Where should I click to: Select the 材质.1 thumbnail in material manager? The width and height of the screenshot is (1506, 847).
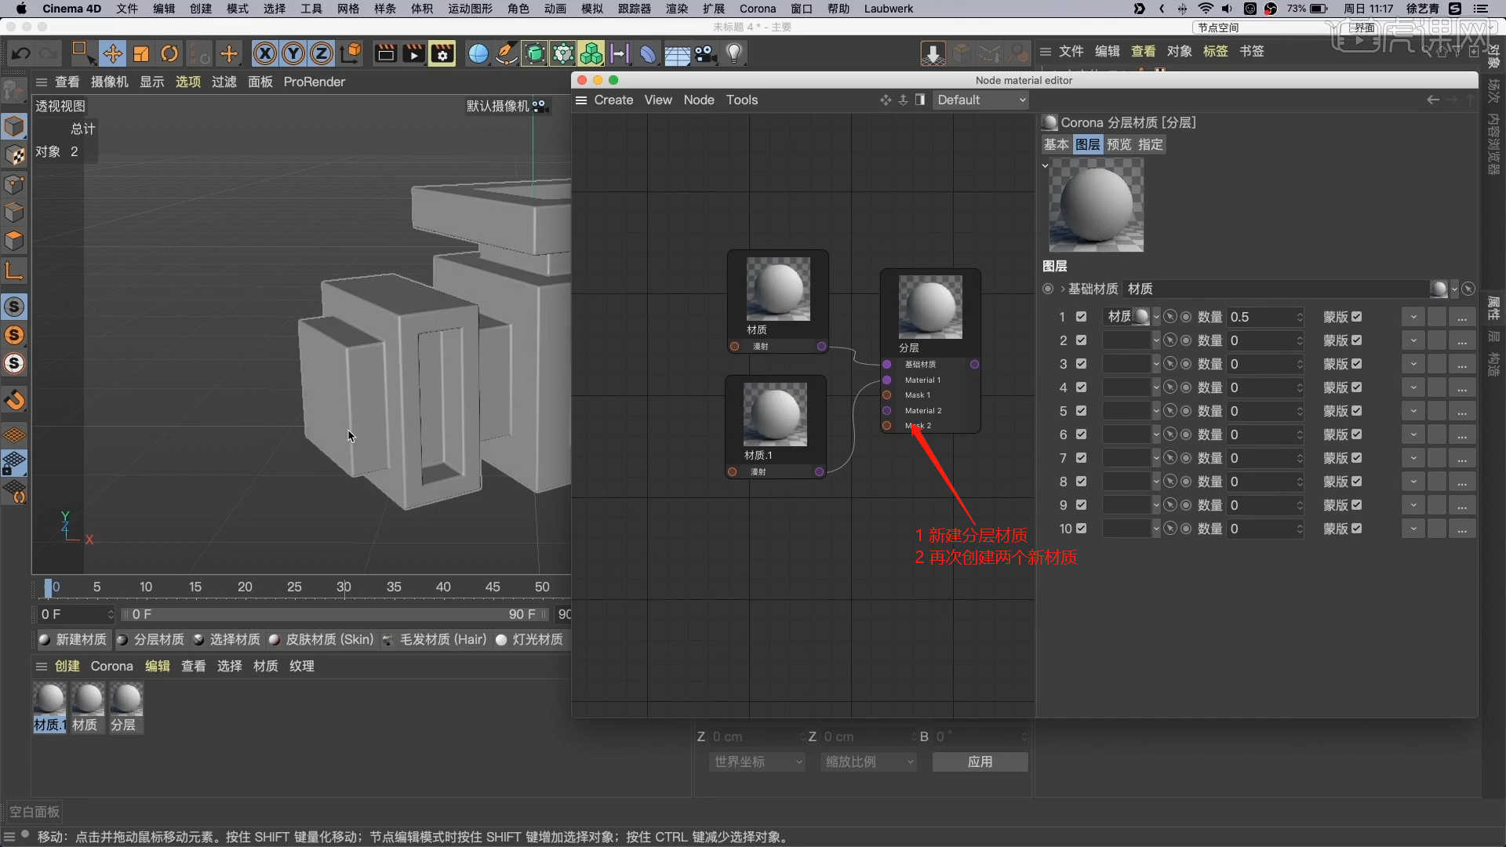click(x=49, y=707)
